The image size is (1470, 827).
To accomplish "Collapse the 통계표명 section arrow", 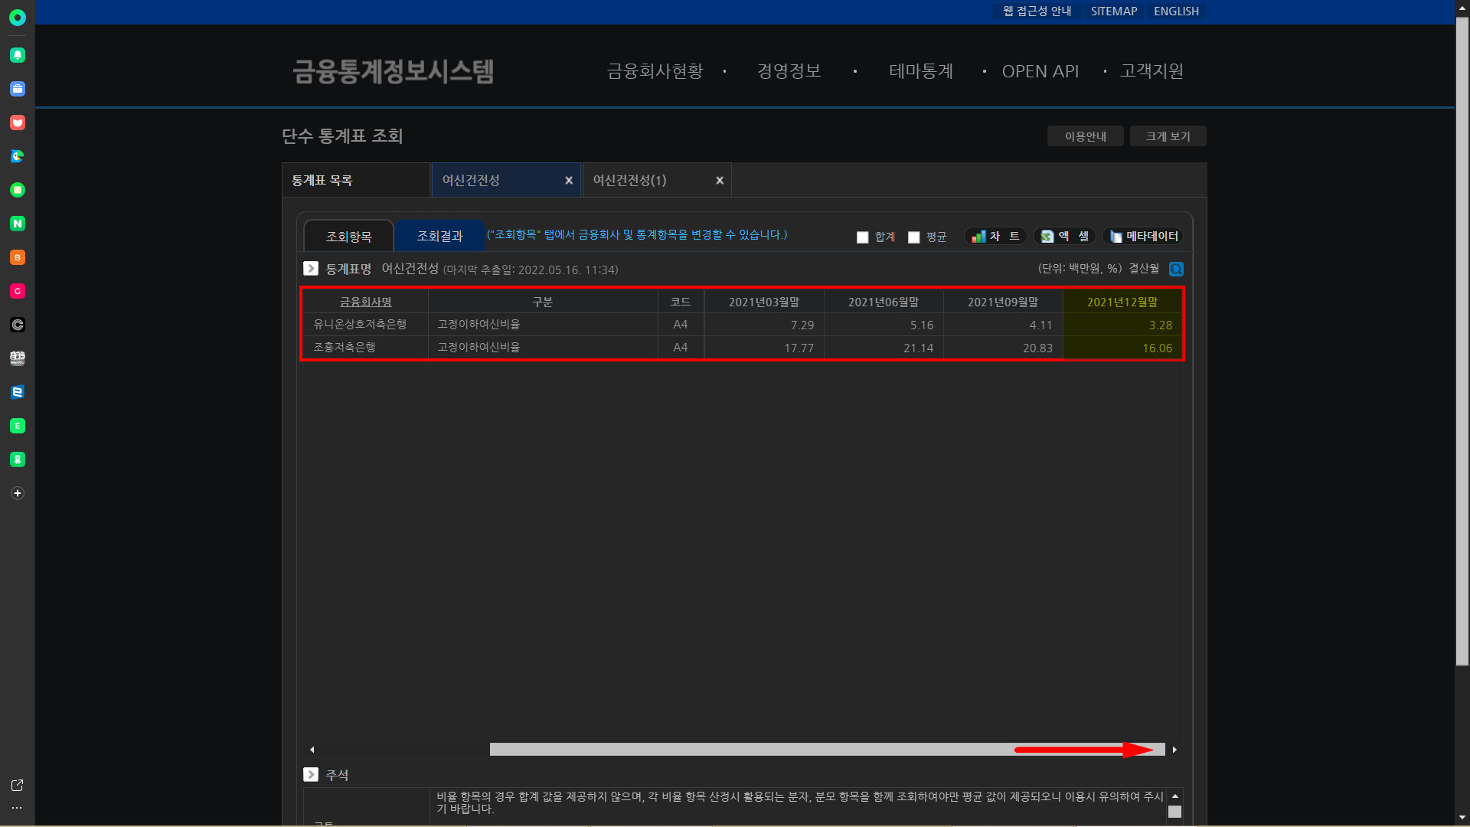I will pyautogui.click(x=311, y=269).
